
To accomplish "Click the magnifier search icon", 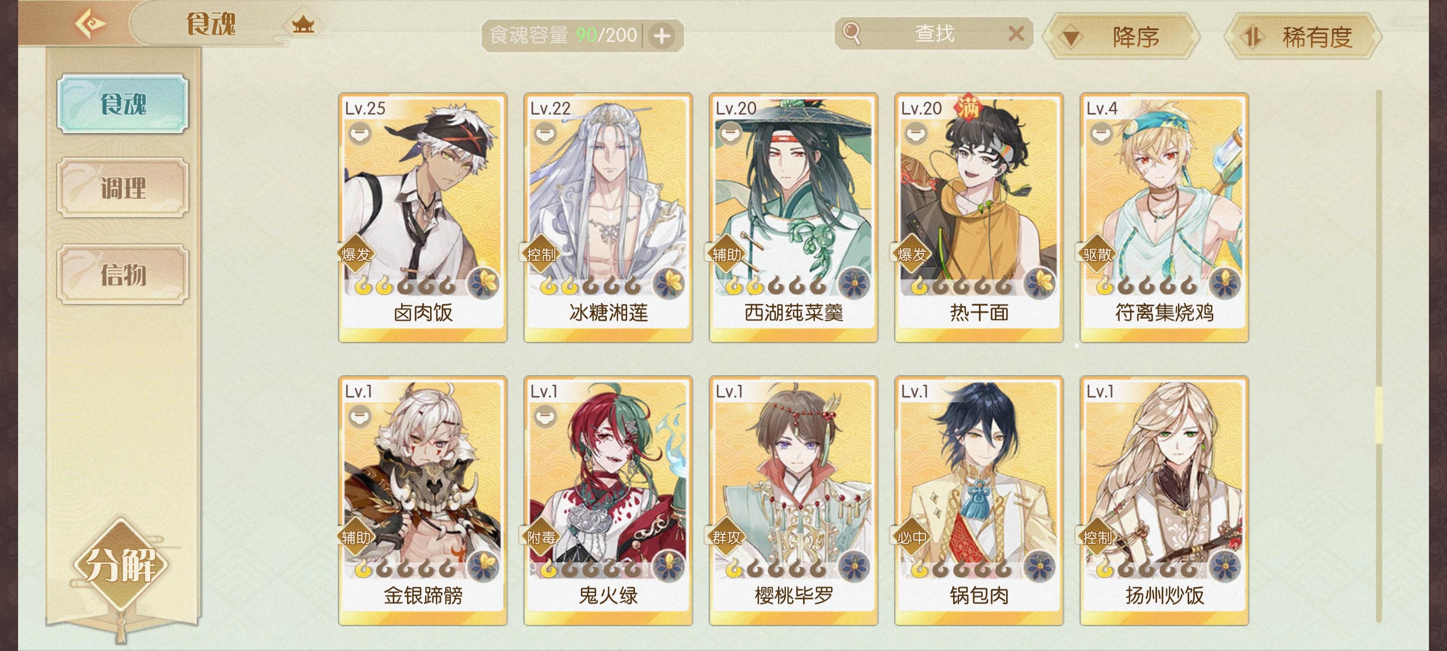I will pyautogui.click(x=851, y=33).
